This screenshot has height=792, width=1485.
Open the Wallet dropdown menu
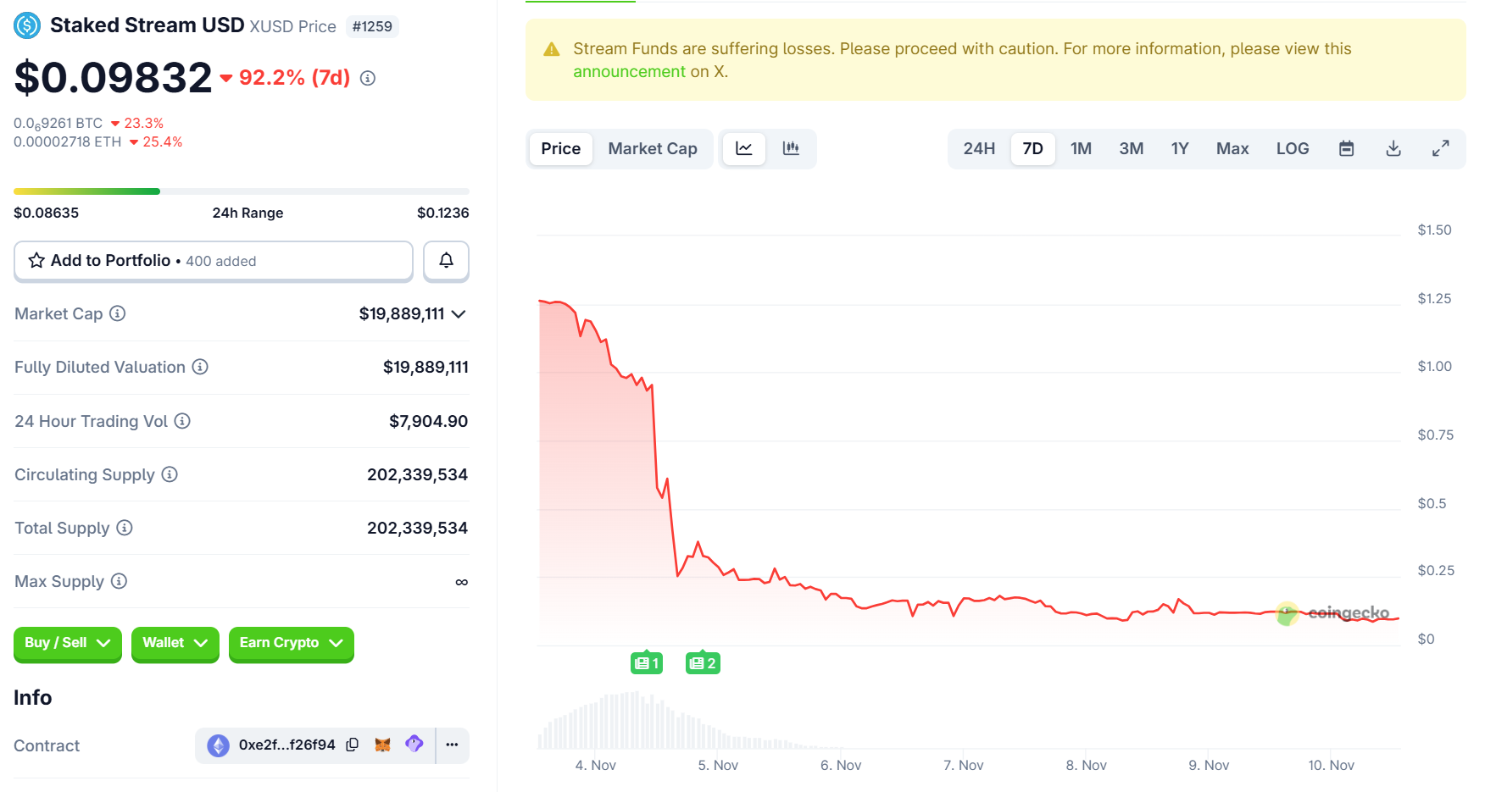point(175,644)
